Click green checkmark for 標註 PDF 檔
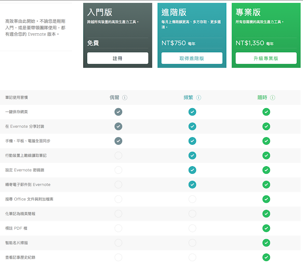The image size is (303, 262). pyautogui.click(x=266, y=228)
